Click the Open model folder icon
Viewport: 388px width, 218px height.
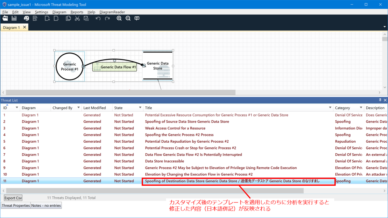5,18
